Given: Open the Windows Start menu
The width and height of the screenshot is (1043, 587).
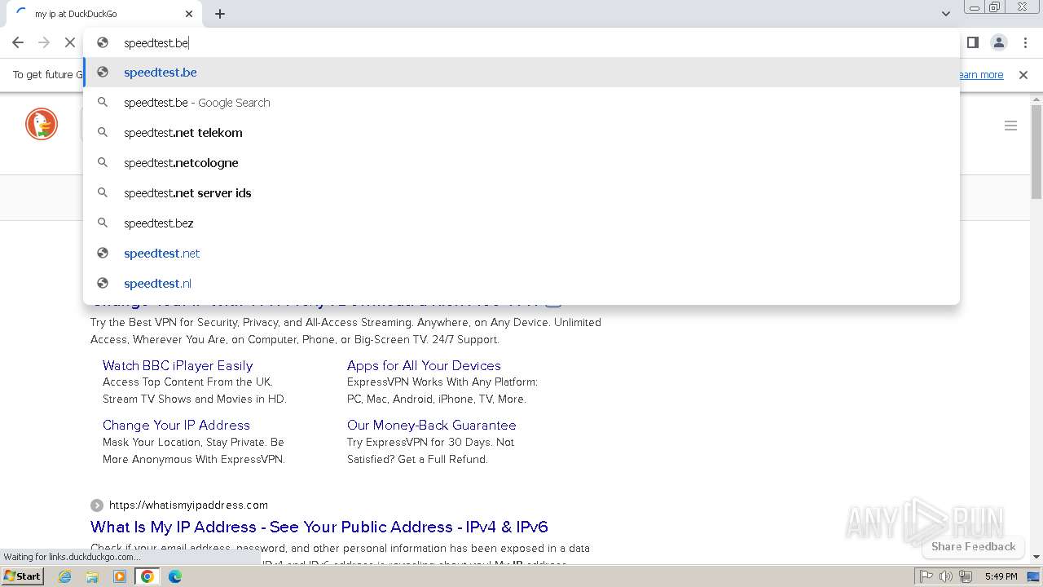Looking at the screenshot, I should pos(23,576).
